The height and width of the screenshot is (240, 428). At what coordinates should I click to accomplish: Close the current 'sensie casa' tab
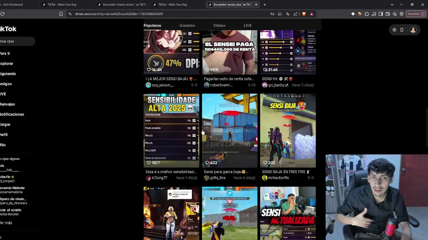tap(256, 5)
